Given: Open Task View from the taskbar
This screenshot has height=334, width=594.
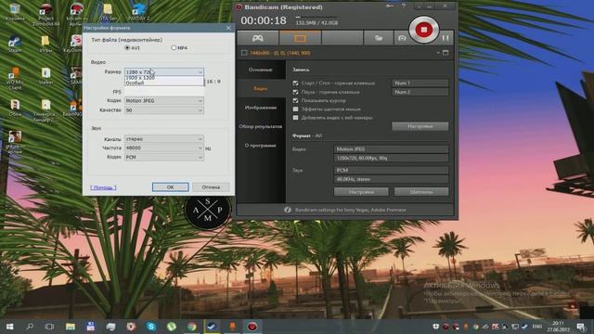Looking at the screenshot, I should click(x=49, y=327).
